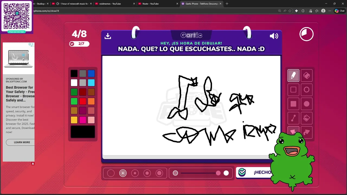
Task: Open a new browser tab
Action: [227, 4]
